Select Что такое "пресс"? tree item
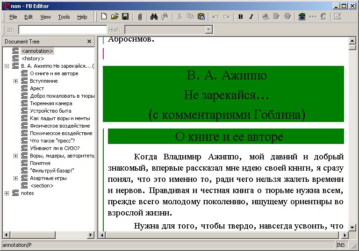This screenshot has height=251, width=359. [52, 141]
